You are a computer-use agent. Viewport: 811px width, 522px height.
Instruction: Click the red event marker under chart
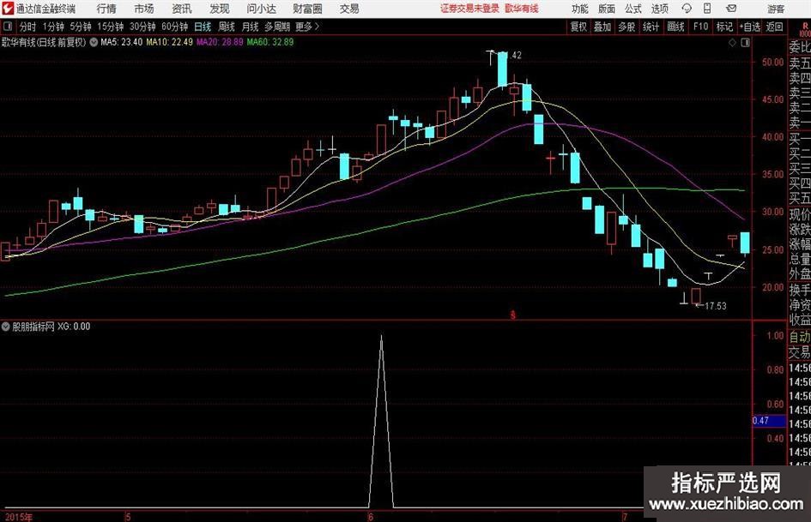click(512, 315)
